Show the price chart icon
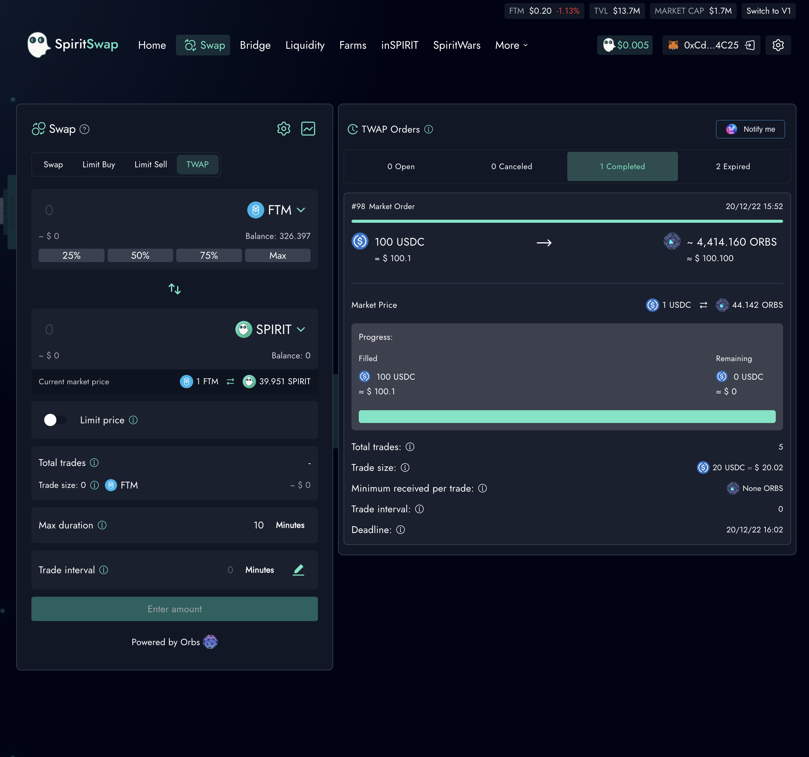809x757 pixels. coord(308,129)
